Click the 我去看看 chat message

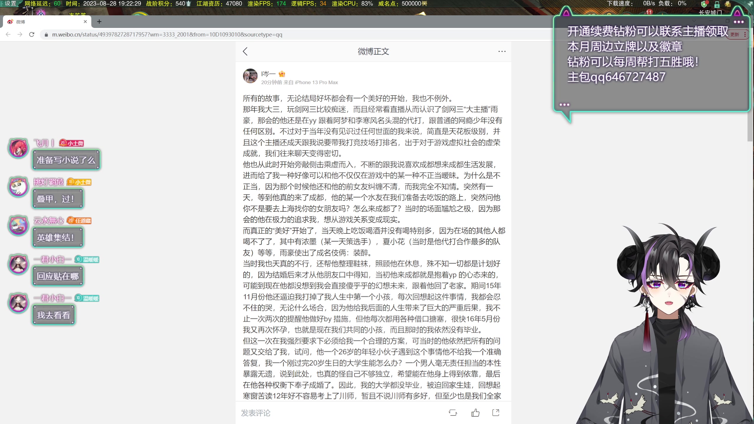(x=54, y=315)
